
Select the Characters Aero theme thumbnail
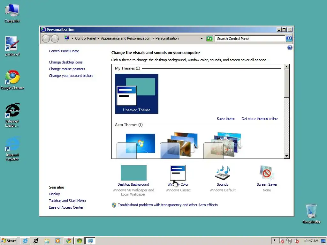(222, 145)
